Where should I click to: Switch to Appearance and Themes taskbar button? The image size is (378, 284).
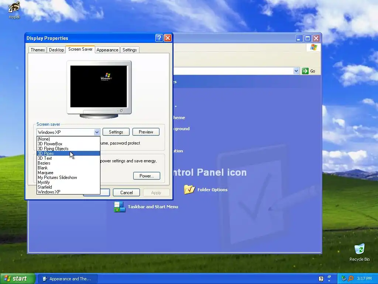[68, 279]
